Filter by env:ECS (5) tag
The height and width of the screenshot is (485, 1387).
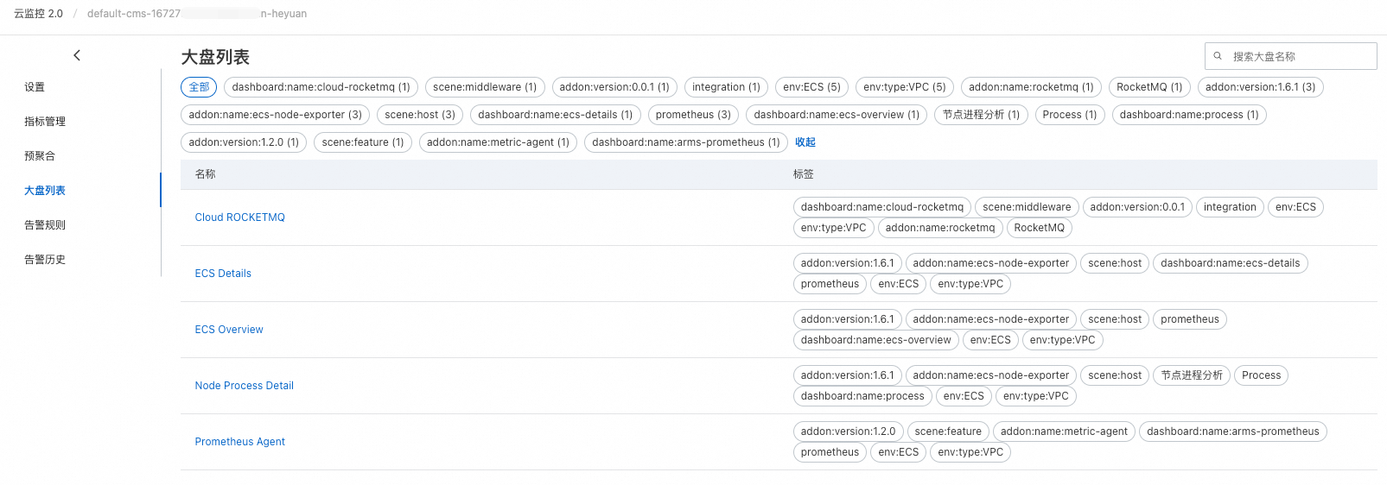pos(811,87)
